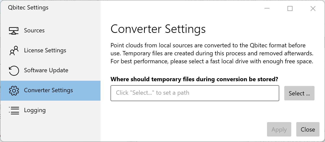Viewport: 325px width, 142px height.
Task: Minimize the Qbitec Settings window
Action: pos(267,8)
